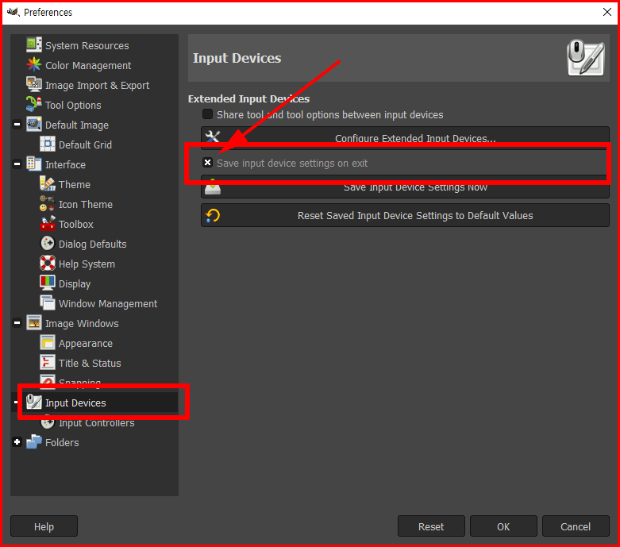This screenshot has width=620, height=547.
Task: Select Icon Theme in the tree
Action: tap(86, 205)
